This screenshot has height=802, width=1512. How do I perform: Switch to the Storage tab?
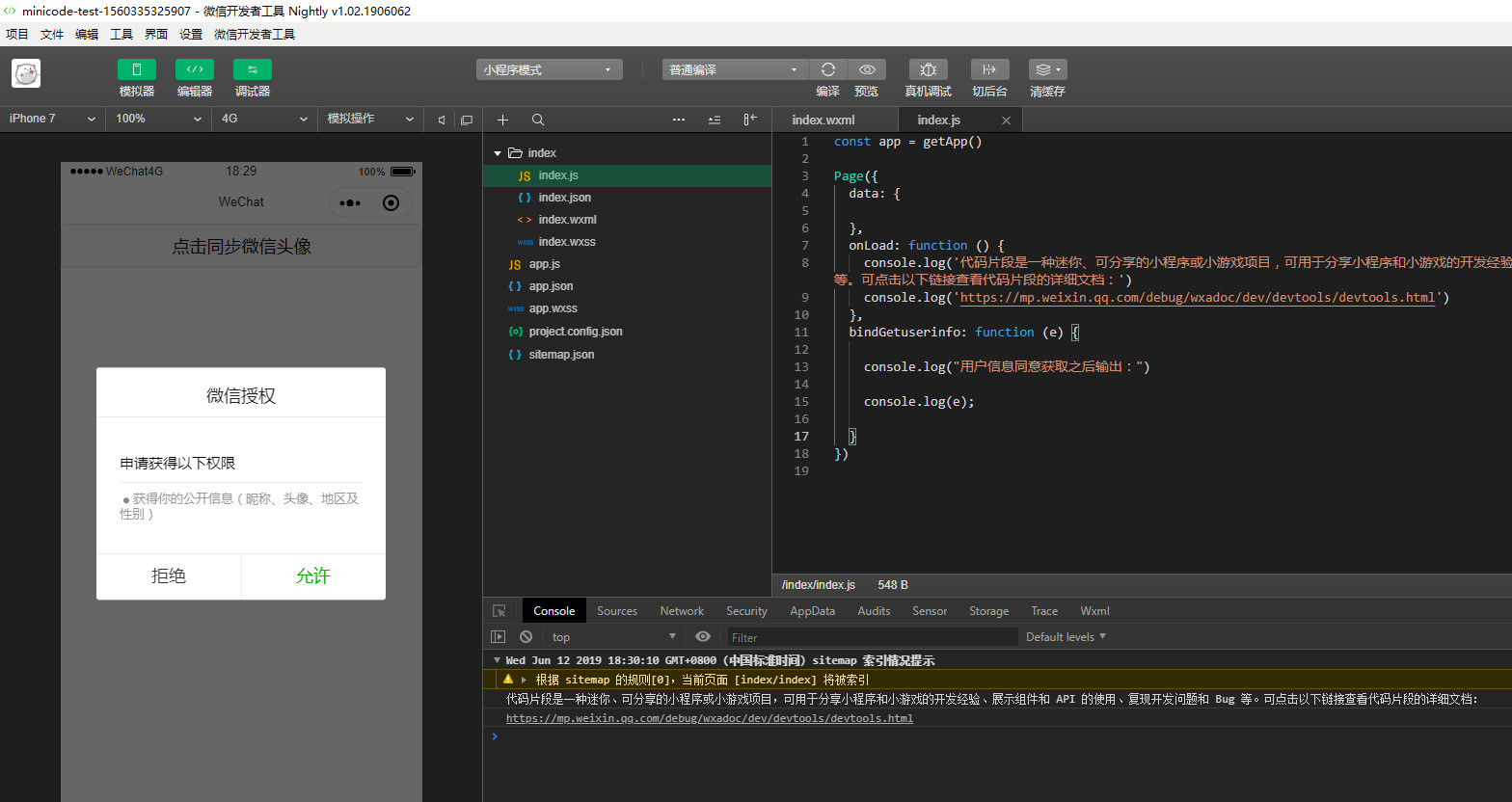pos(988,611)
